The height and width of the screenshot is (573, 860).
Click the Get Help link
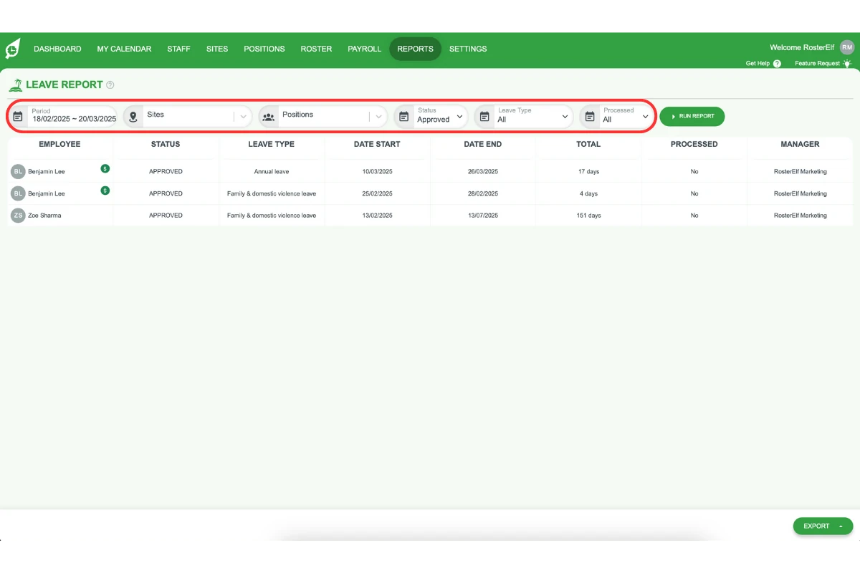point(758,64)
